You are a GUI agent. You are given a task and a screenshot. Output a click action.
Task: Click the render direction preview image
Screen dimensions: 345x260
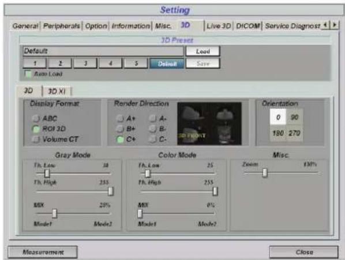click(x=209, y=123)
